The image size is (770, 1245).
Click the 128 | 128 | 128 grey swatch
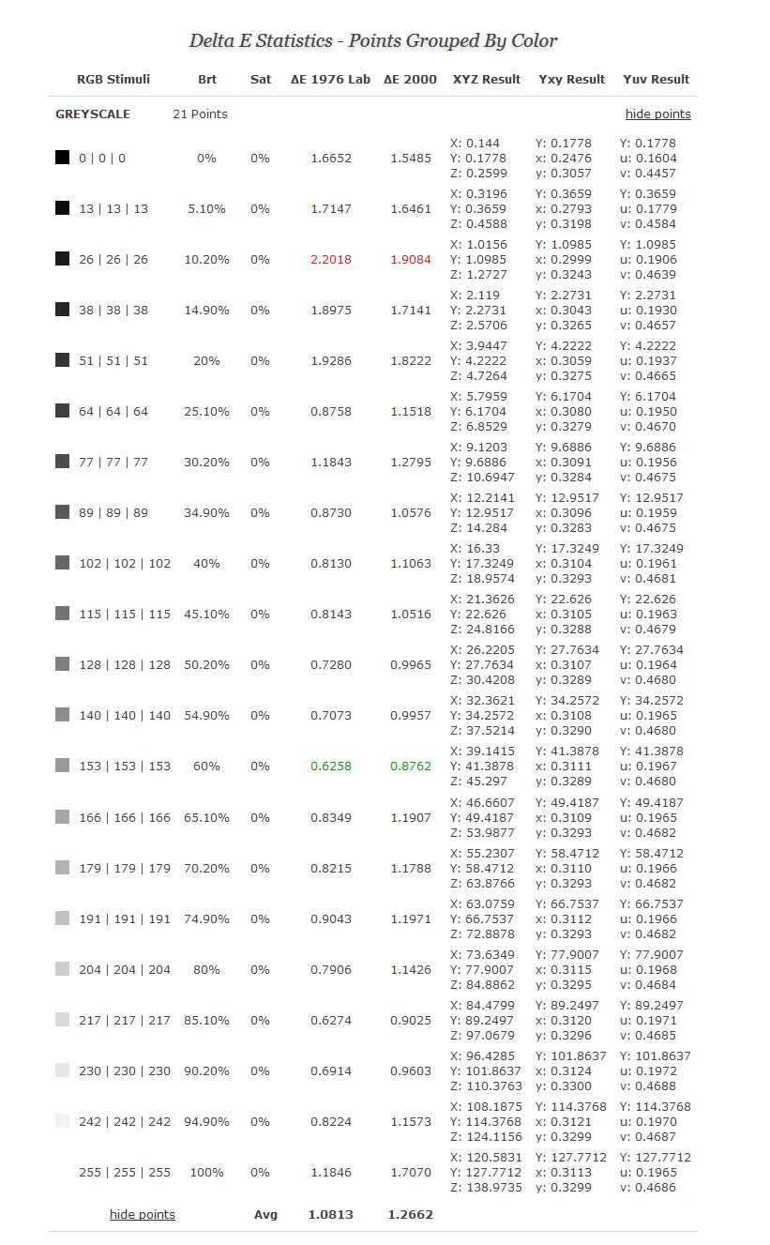coord(63,664)
